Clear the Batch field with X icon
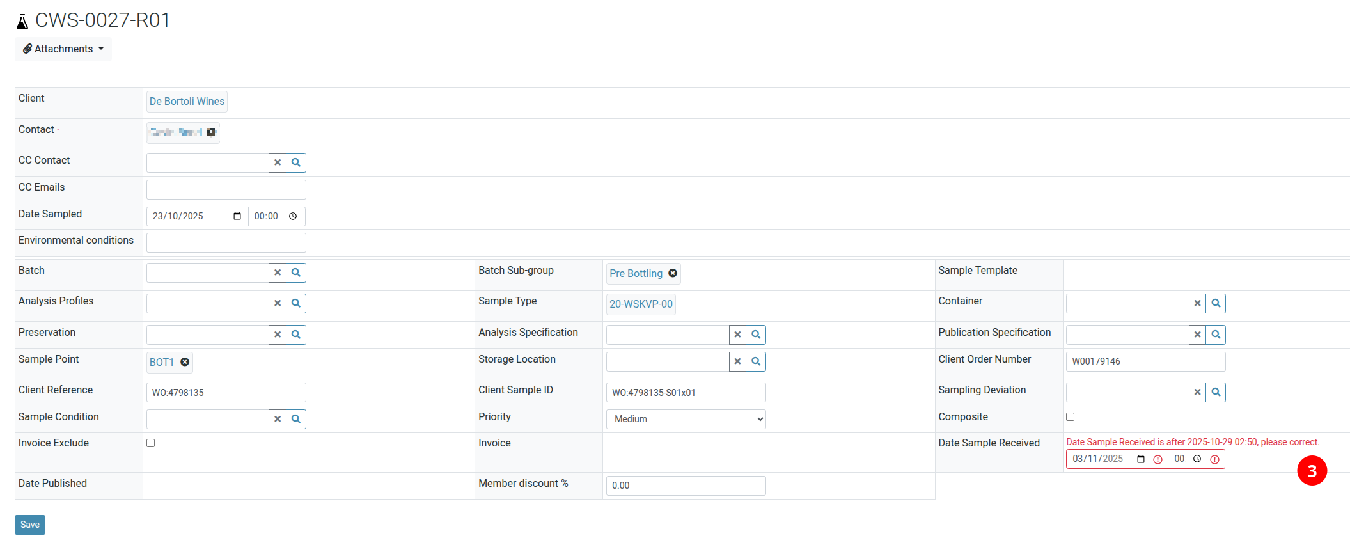Screen dimensions: 1350x545 [x=278, y=272]
